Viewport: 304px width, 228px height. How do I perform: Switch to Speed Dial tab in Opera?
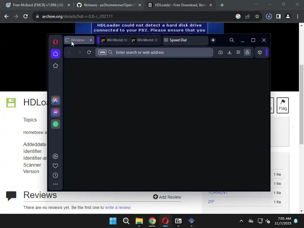pyautogui.click(x=185, y=40)
